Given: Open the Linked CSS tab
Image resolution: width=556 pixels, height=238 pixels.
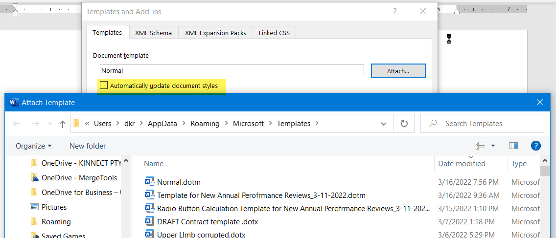Looking at the screenshot, I should point(274,33).
